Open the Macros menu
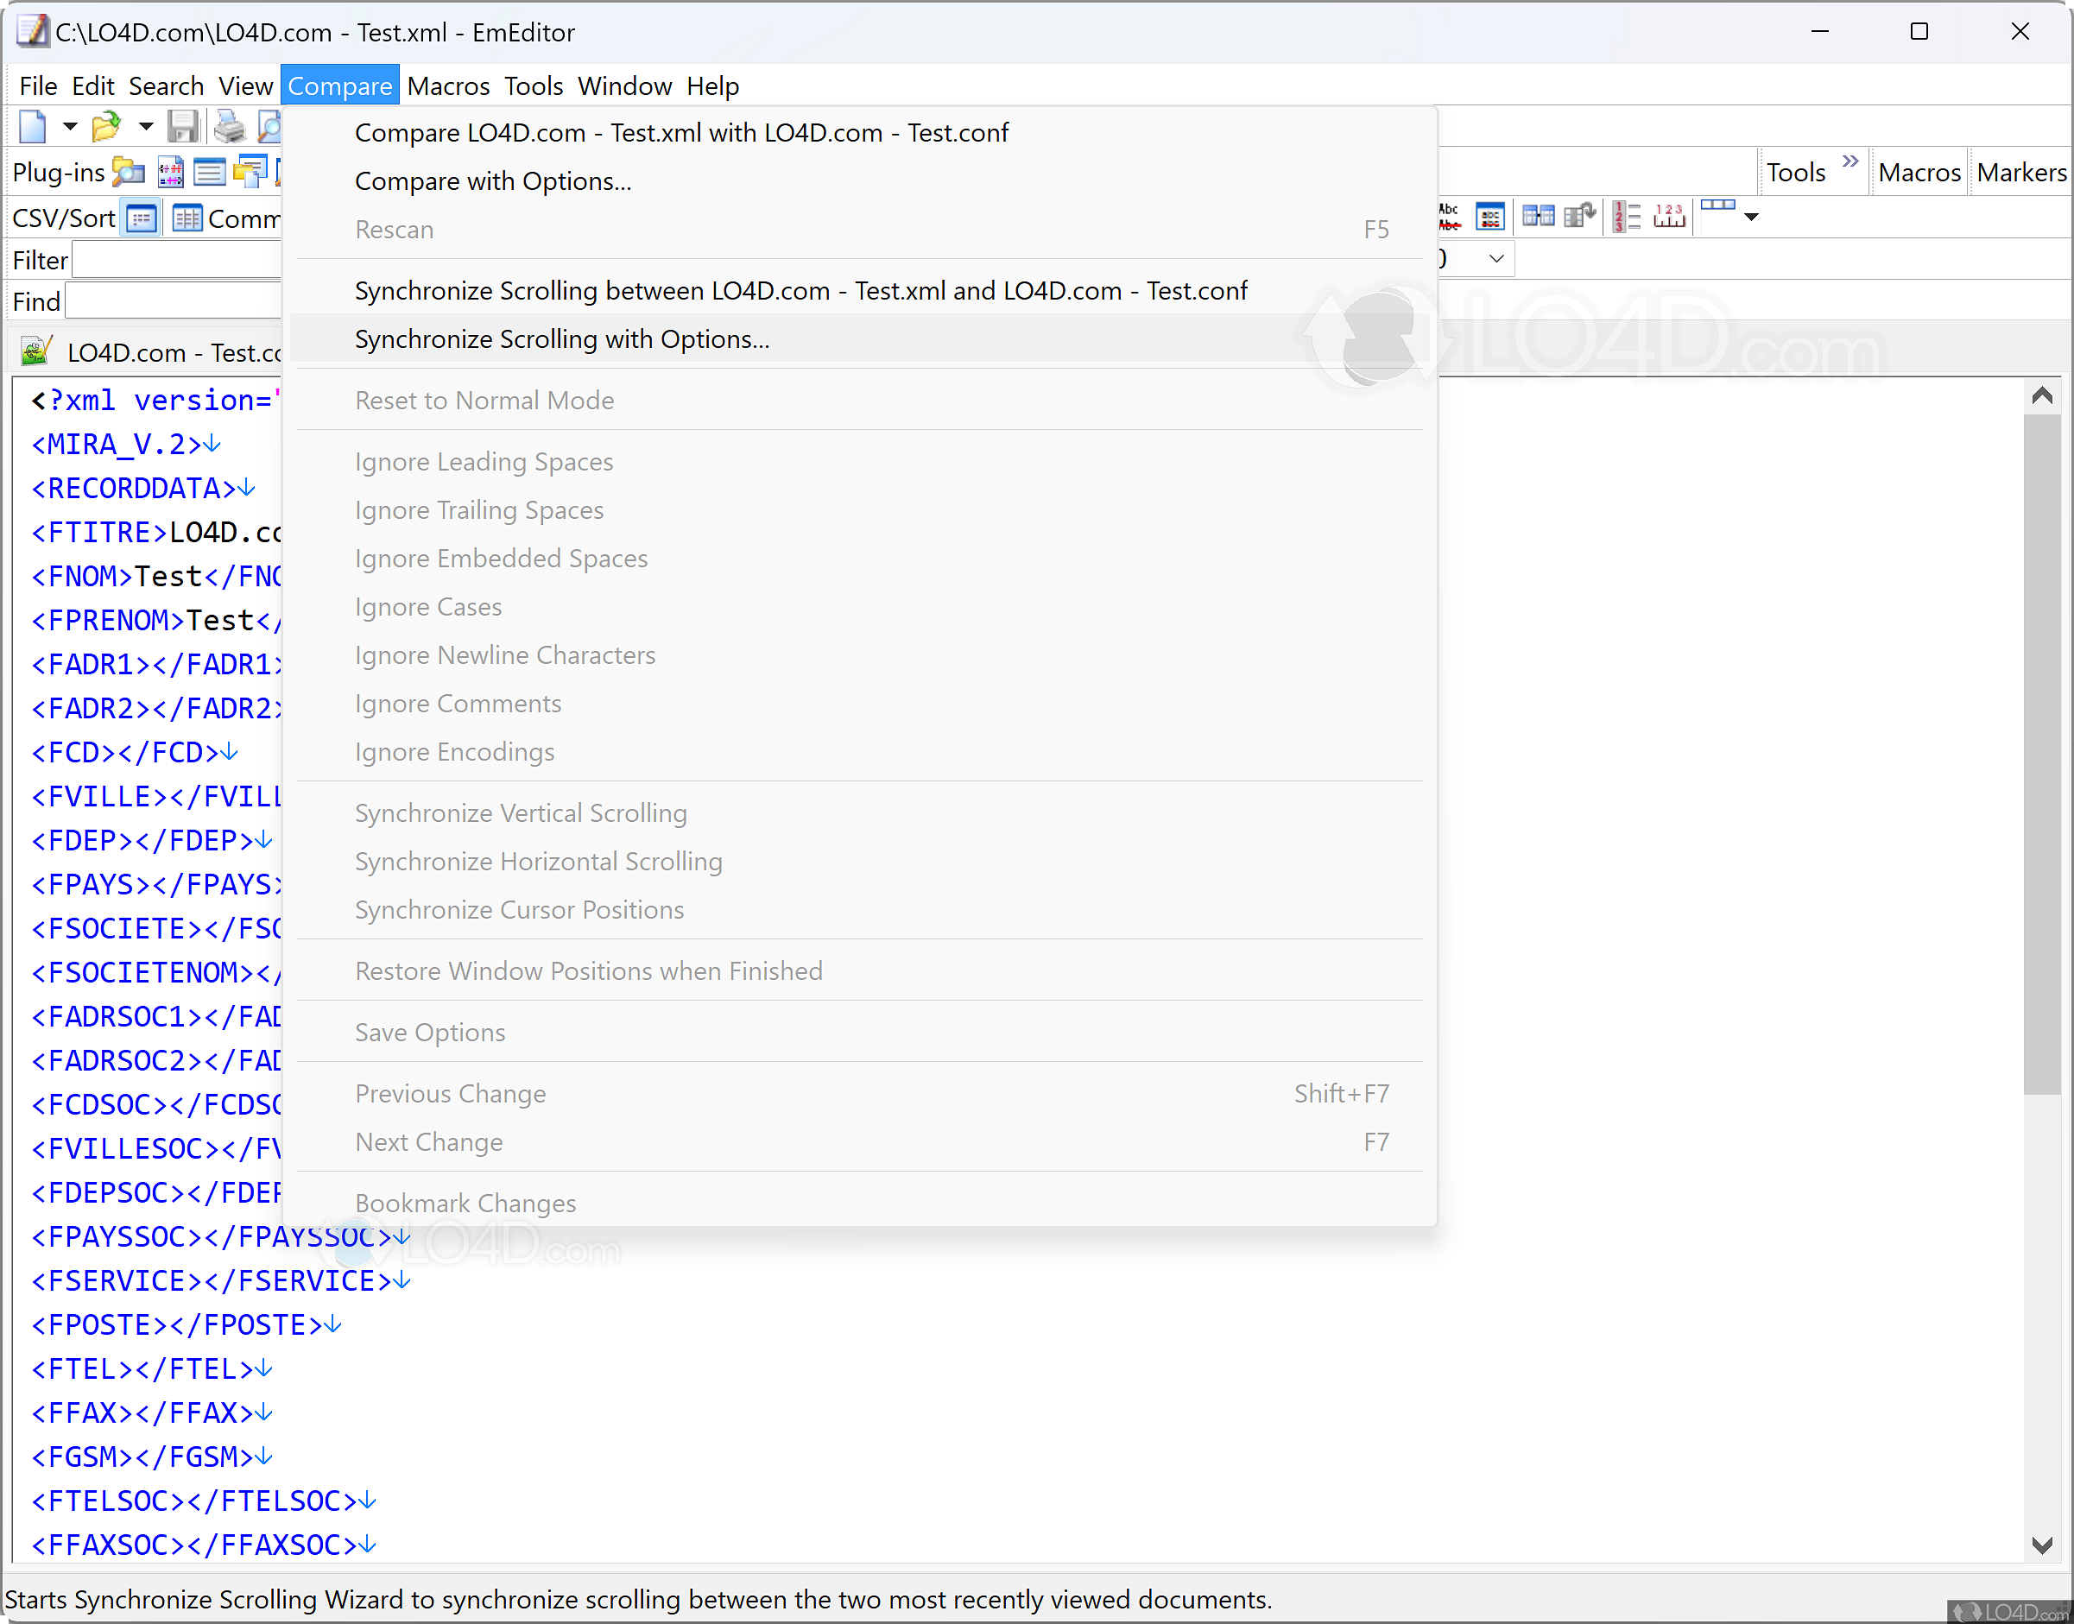Image resolution: width=2074 pixels, height=1624 pixels. (448, 86)
